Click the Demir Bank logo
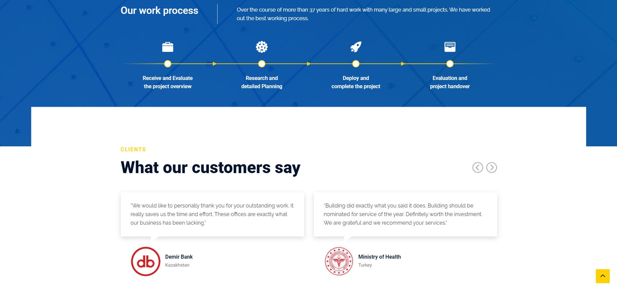This screenshot has width=617, height=295. 146,261
